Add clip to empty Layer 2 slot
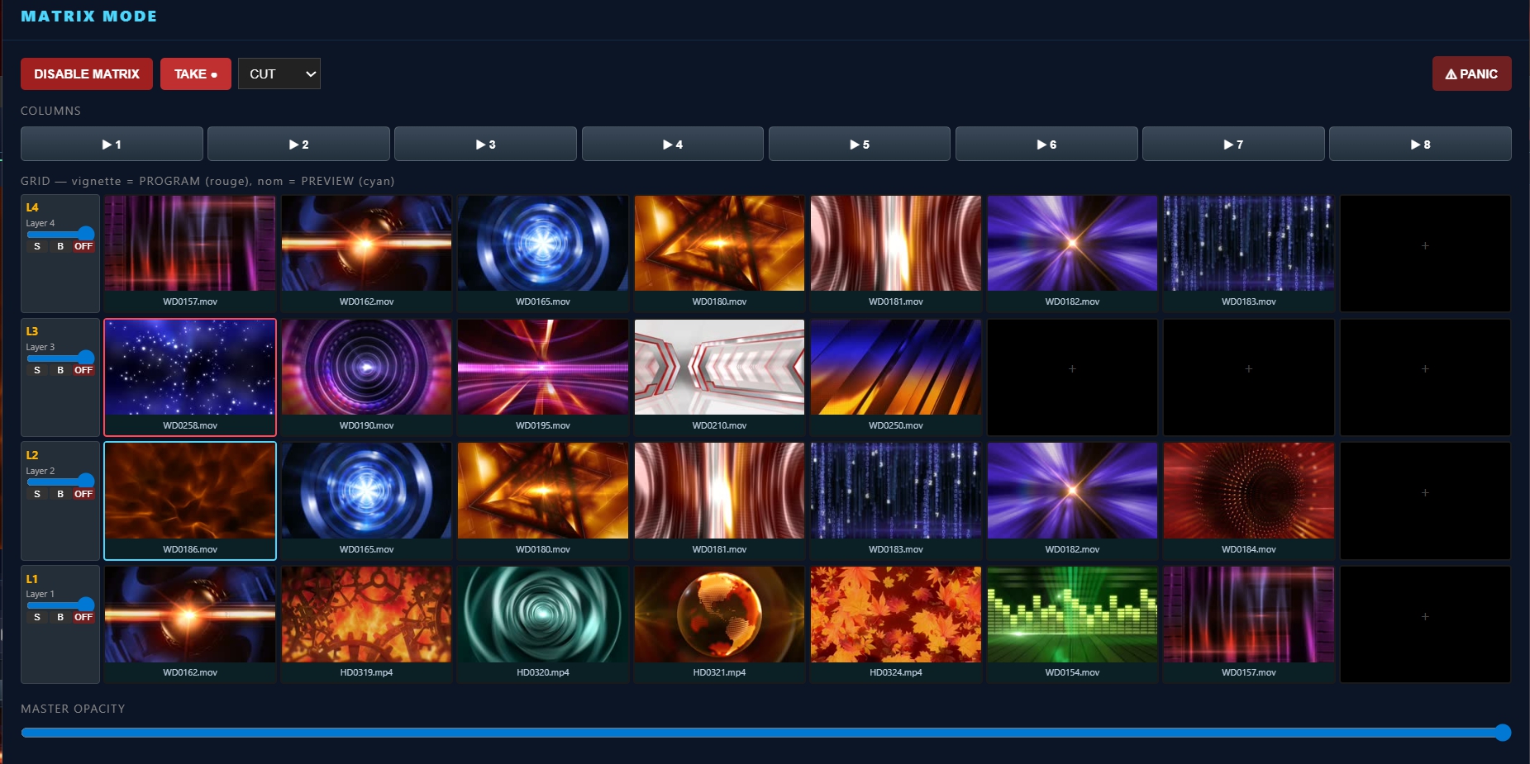The width and height of the screenshot is (1530, 764). click(x=1425, y=501)
